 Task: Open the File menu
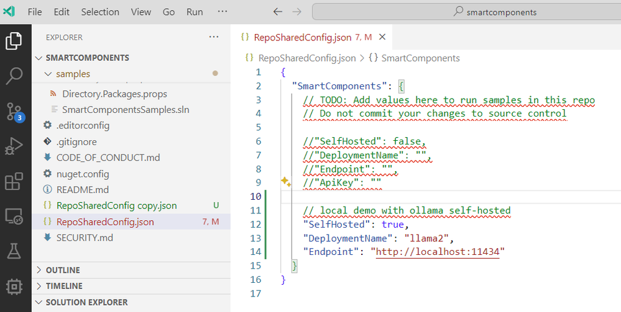pyautogui.click(x=35, y=12)
